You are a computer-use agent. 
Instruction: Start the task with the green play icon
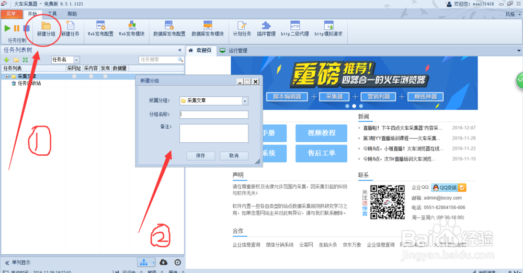click(x=7, y=28)
